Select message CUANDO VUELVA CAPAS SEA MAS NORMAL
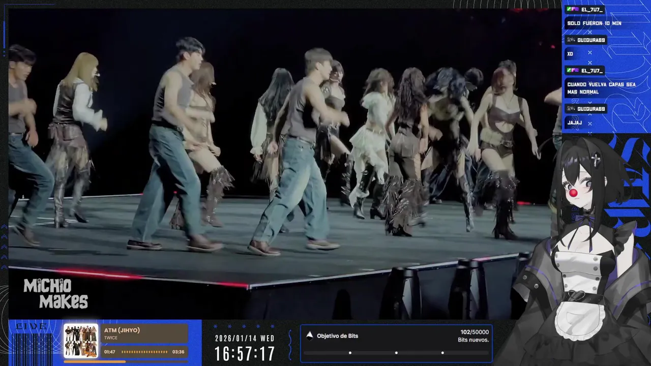651x366 pixels. coord(601,88)
